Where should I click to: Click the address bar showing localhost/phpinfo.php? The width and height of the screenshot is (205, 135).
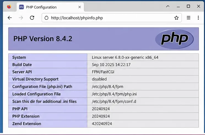coord(112,18)
